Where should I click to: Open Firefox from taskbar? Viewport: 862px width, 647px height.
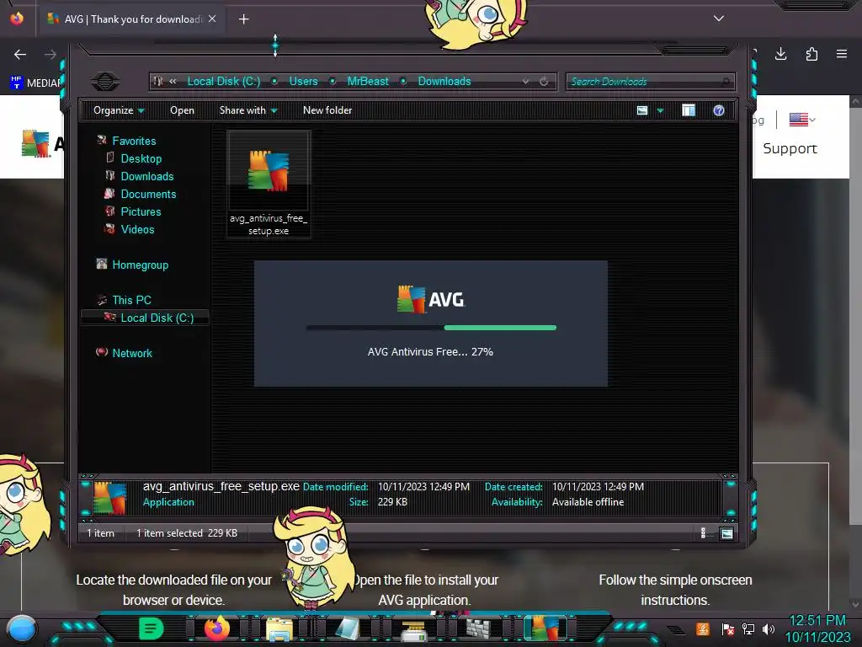coord(217,628)
